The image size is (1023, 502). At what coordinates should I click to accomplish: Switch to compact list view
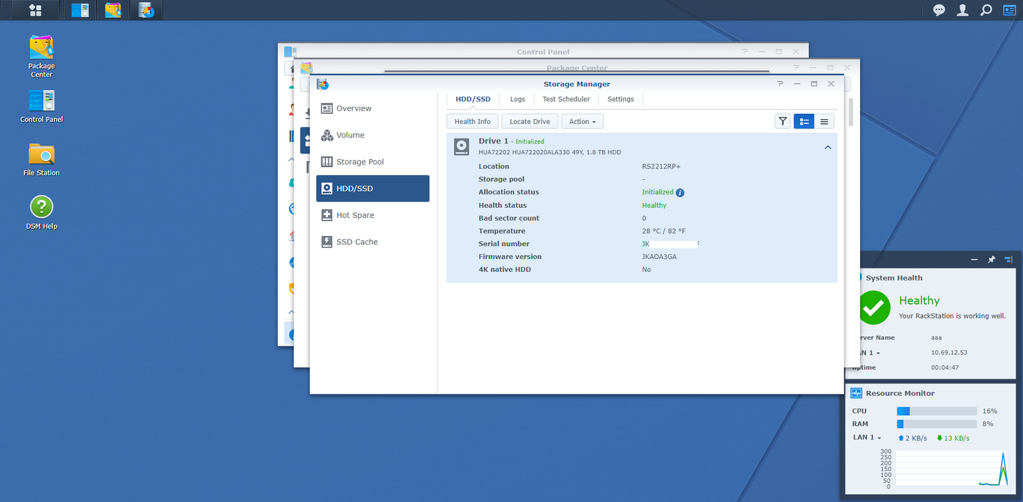click(x=824, y=122)
